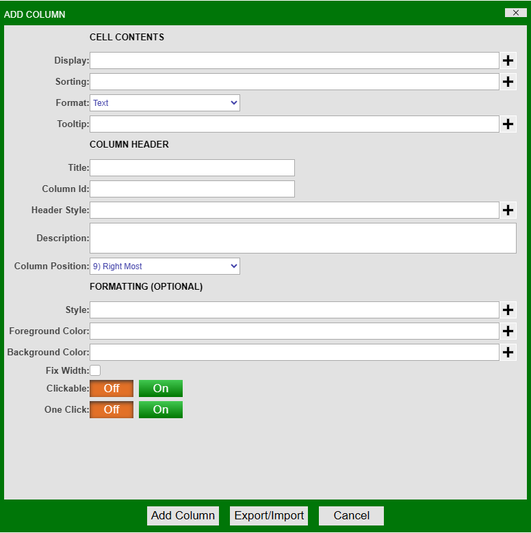
Task: Click the plus icon beside Tooltip field
Action: [x=508, y=124]
